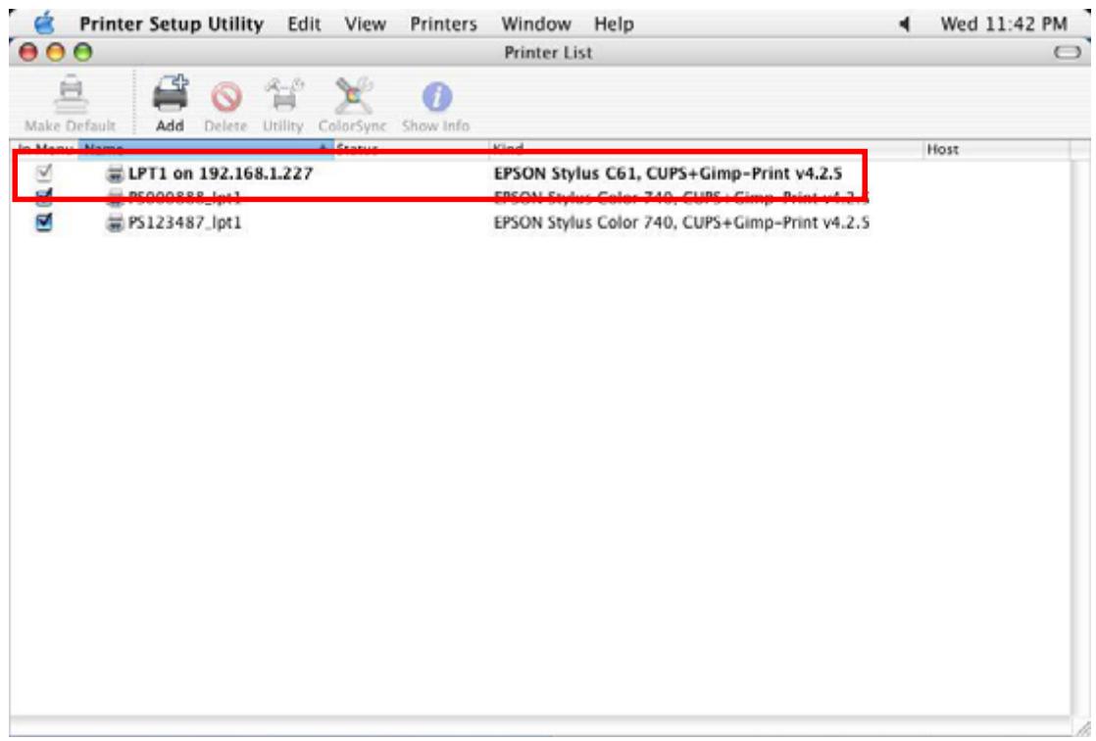
Task: Toggle In Menu checkbox for PS123487_lpt1
Action: point(44,222)
